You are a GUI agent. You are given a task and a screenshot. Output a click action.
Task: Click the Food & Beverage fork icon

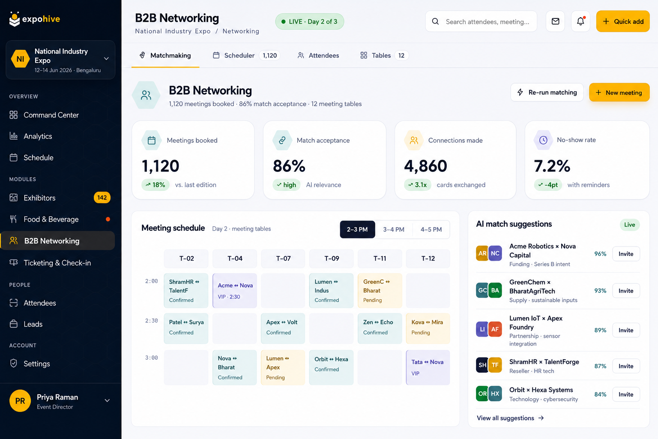coord(14,219)
